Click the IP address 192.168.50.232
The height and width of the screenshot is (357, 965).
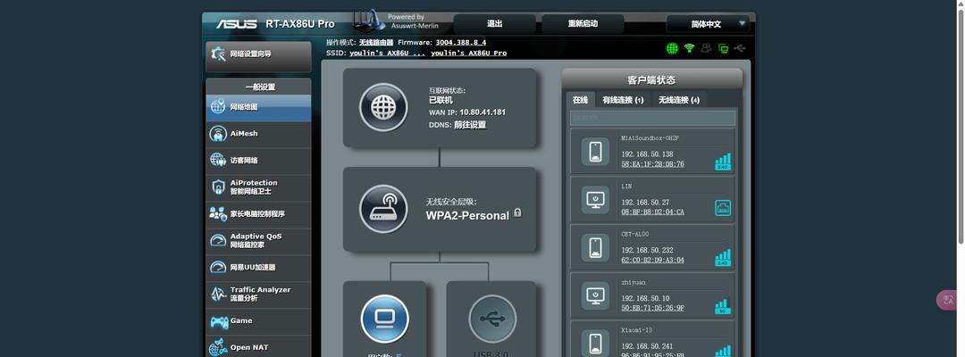click(647, 250)
